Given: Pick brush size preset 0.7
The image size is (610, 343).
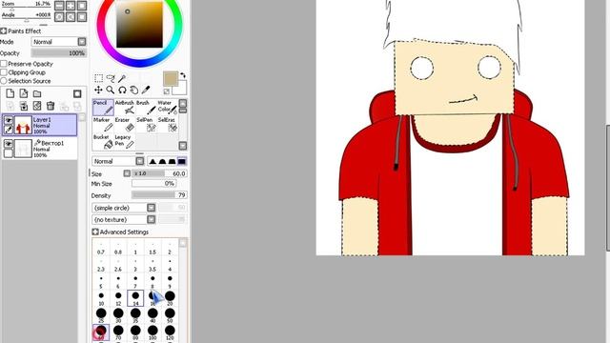Looking at the screenshot, I should 101,248.
